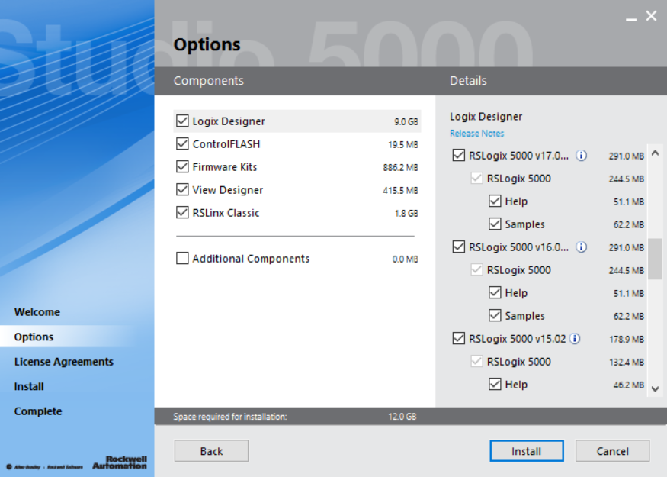Click scroll up arrow in Details list
This screenshot has height=477, width=667.
coord(655,153)
